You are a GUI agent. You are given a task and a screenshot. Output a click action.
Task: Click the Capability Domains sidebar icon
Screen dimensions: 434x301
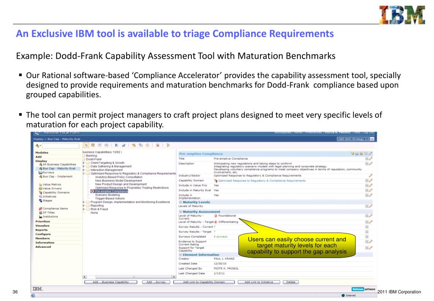tap(40, 193)
